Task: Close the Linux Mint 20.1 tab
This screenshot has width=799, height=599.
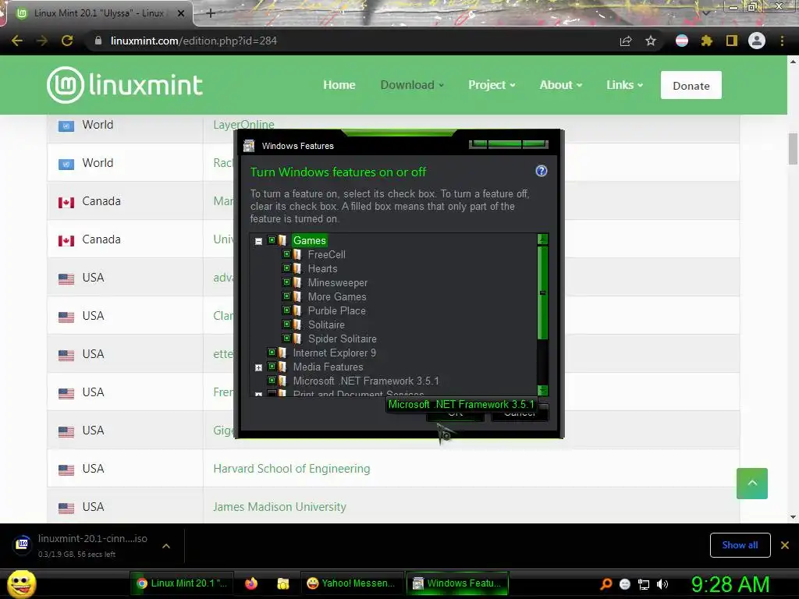Action: pyautogui.click(x=181, y=13)
